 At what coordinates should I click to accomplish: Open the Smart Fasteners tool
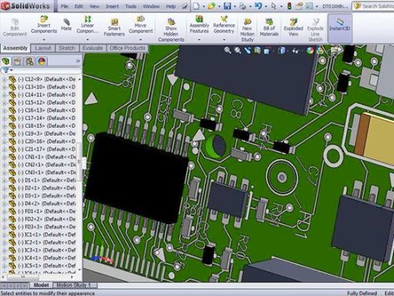coord(114,28)
